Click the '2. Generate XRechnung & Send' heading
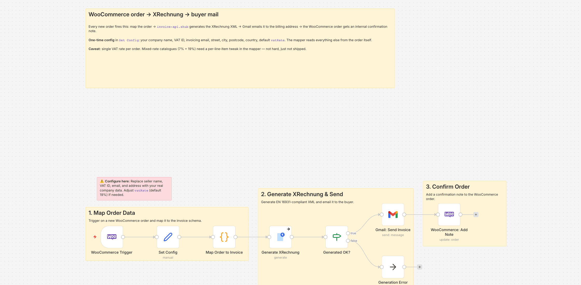This screenshot has width=581, height=285. 302,194
